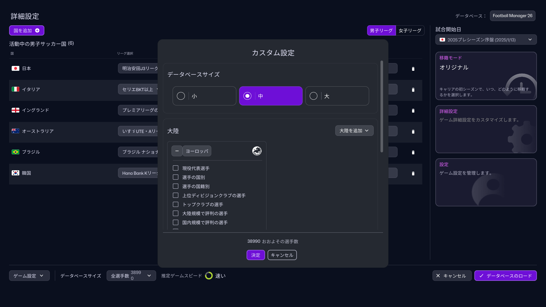
Task: Click the カスタム設定 dialog scrollbar
Action: 382,107
